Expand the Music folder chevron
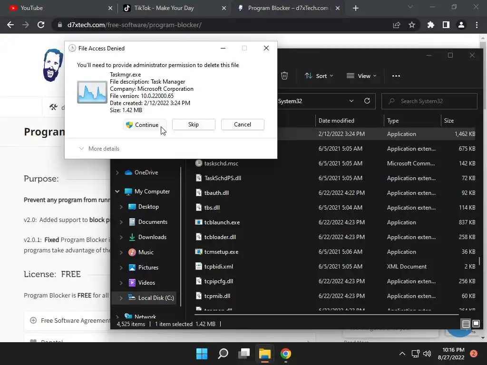 [121, 252]
